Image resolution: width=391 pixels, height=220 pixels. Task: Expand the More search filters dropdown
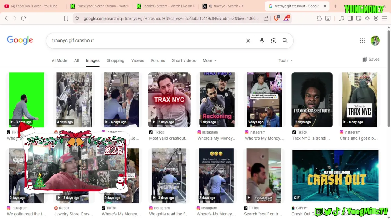[x=210, y=61]
